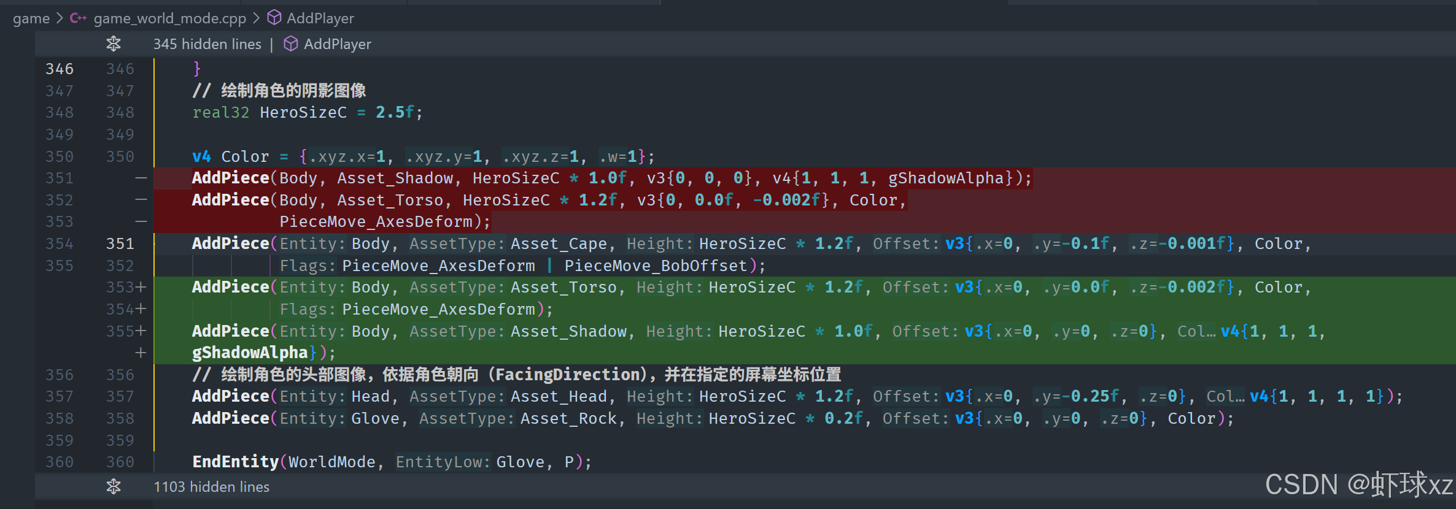Click 'HeroSizeC' variable declaration on line 348

point(303,112)
